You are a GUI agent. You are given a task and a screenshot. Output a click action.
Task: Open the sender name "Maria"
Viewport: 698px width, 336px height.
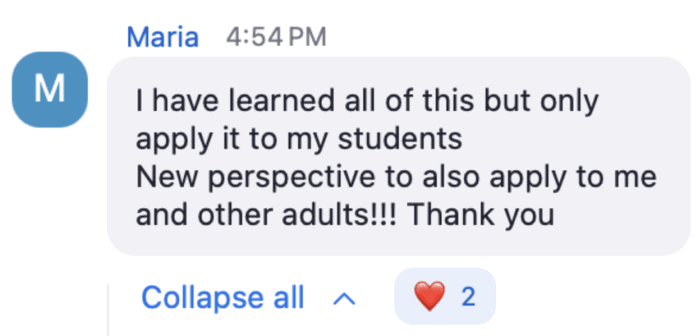coord(162,36)
